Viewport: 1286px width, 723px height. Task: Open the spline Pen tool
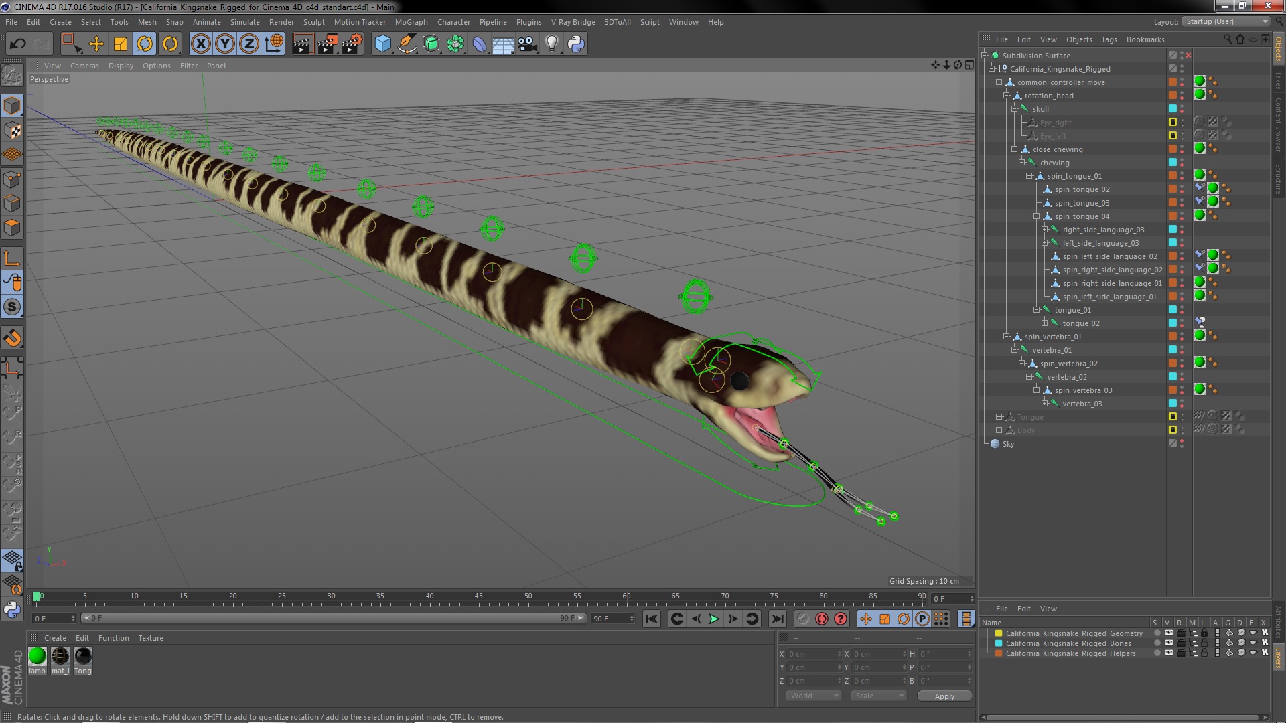[407, 44]
